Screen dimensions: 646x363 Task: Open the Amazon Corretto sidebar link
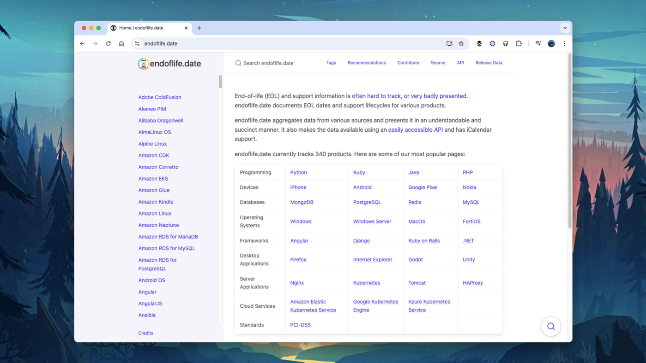click(158, 167)
